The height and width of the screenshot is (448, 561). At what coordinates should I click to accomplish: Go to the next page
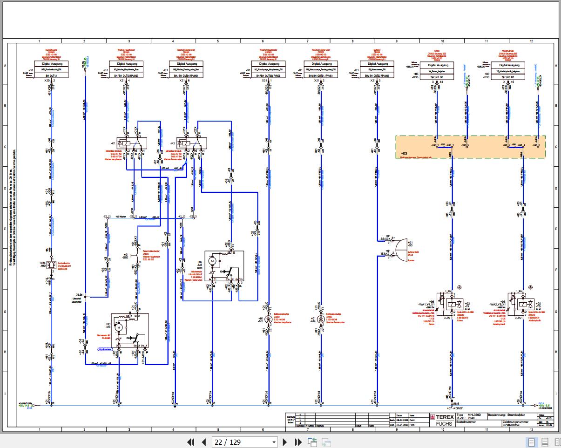(x=285, y=442)
